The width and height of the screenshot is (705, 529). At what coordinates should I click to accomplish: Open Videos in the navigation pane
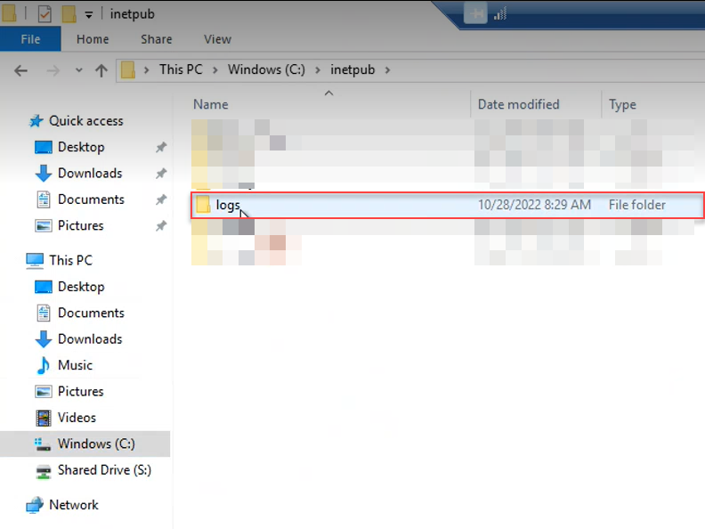click(77, 418)
